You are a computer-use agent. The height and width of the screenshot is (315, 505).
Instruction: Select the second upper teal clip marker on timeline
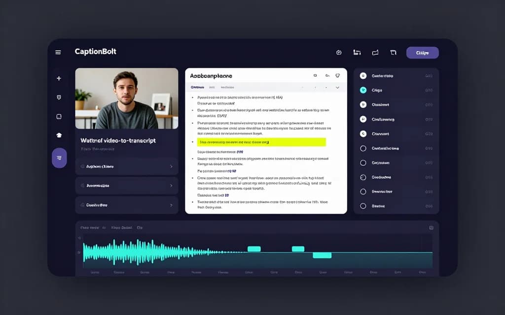click(298, 249)
